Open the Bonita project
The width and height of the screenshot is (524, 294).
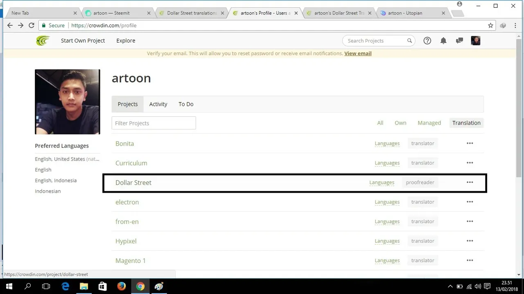(124, 143)
